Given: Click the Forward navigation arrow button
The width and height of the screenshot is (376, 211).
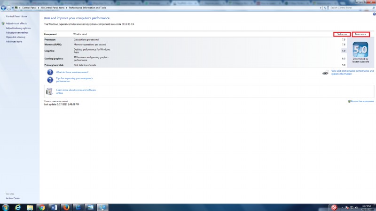Looking at the screenshot, I should coord(9,8).
